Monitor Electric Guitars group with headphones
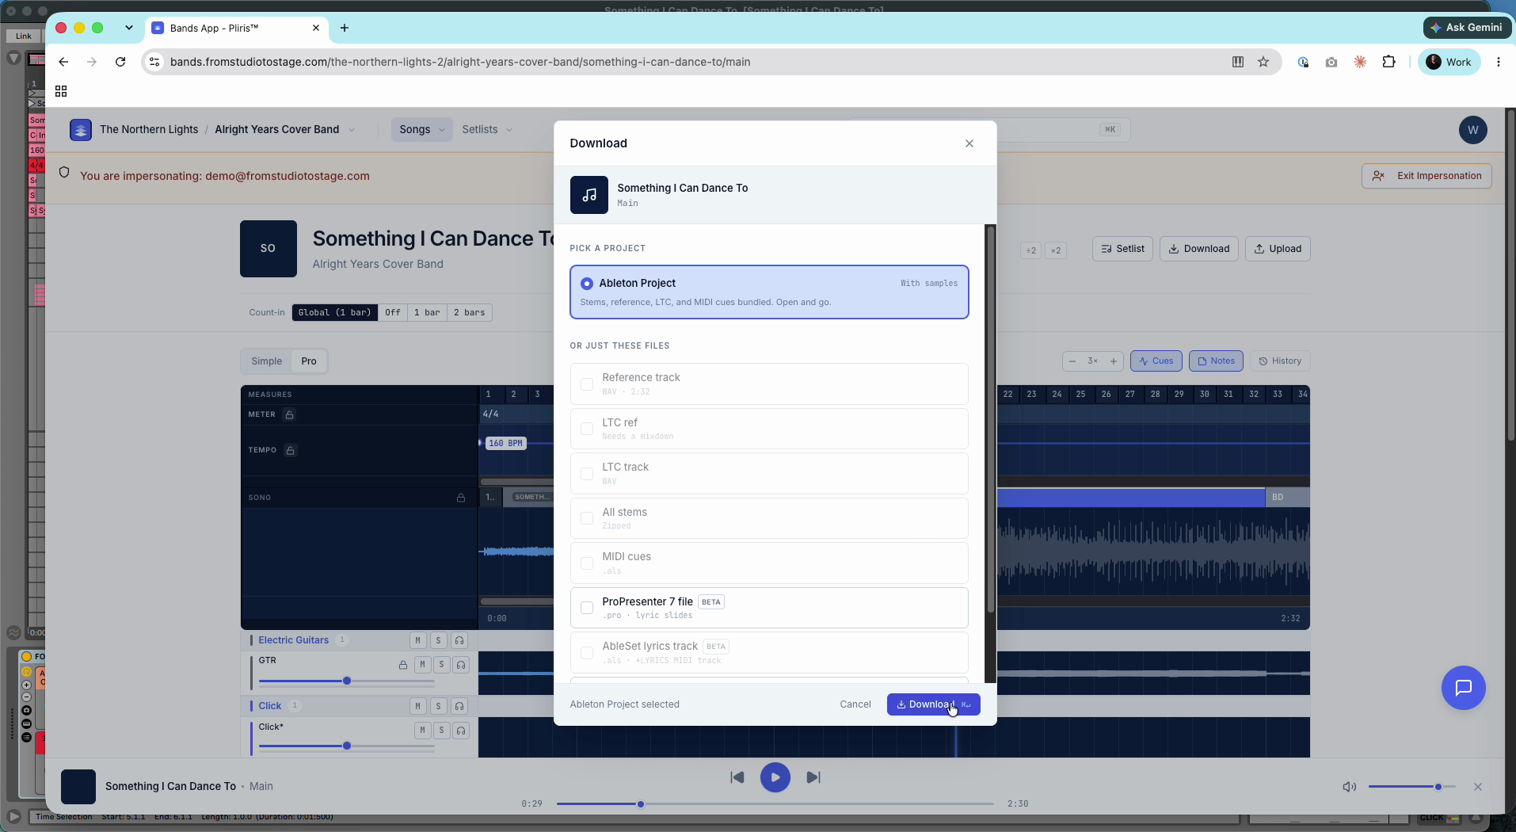Screen dimensions: 1516x832 (459, 640)
